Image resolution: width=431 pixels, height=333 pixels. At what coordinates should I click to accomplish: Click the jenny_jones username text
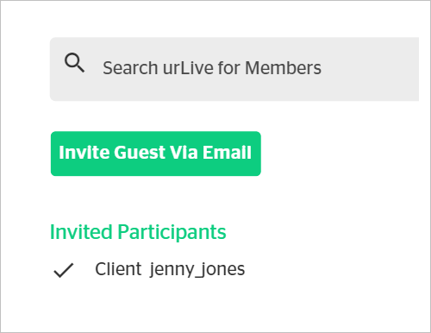coord(197,270)
